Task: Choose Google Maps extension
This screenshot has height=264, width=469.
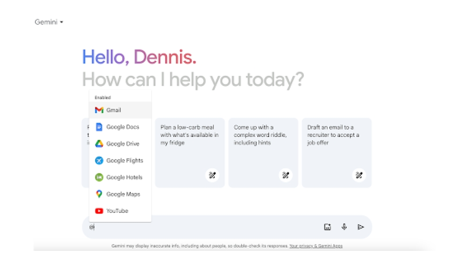Action: click(120, 194)
